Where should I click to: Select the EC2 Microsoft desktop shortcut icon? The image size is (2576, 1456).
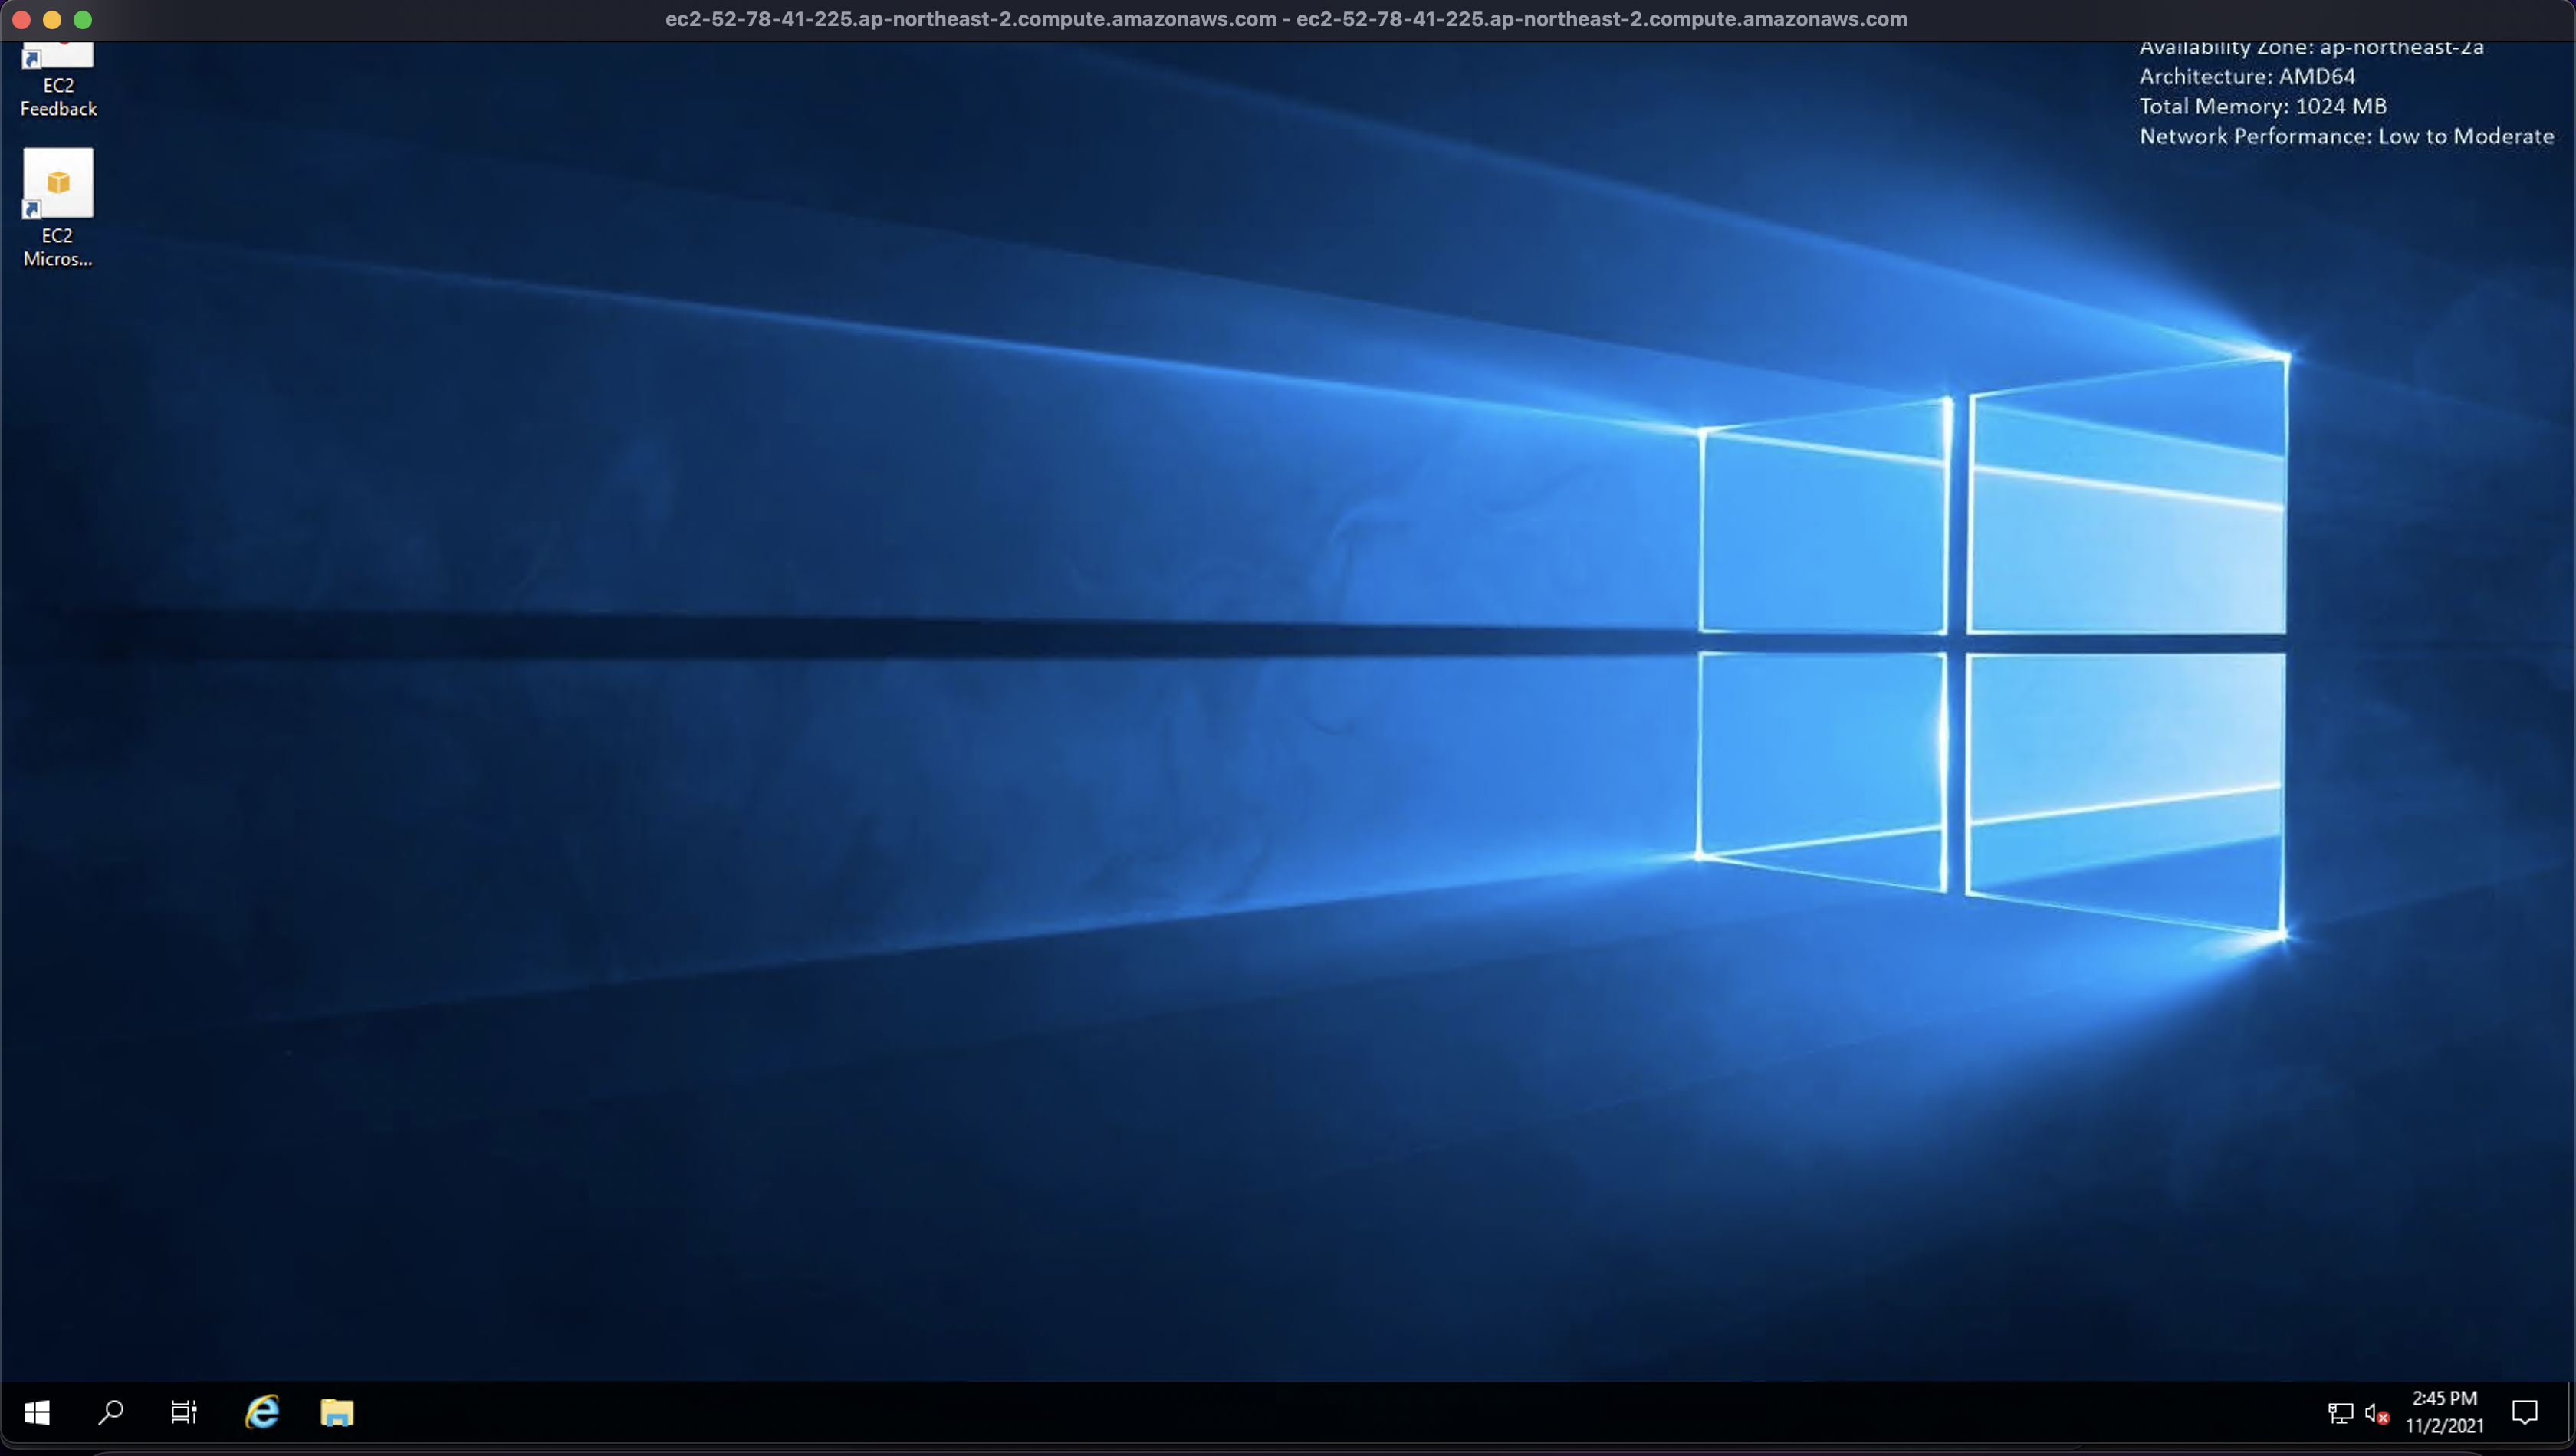click(x=58, y=183)
